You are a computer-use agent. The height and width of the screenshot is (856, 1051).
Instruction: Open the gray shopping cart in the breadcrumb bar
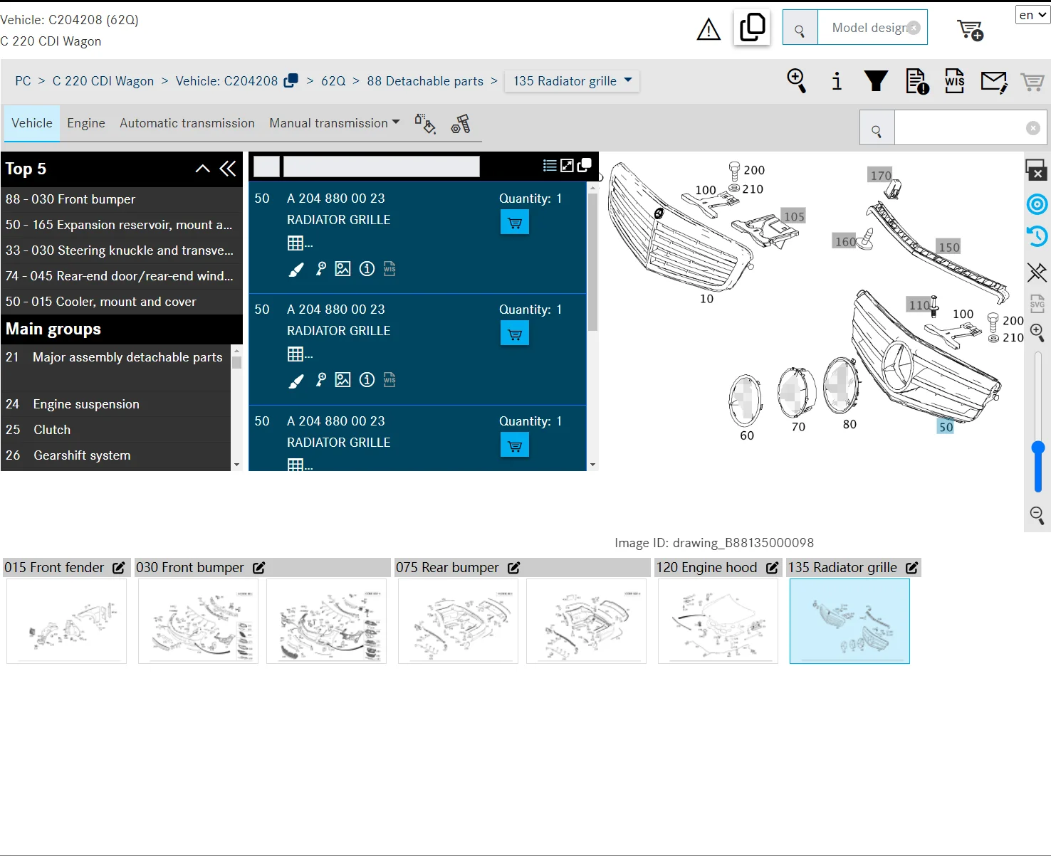pos(1032,81)
